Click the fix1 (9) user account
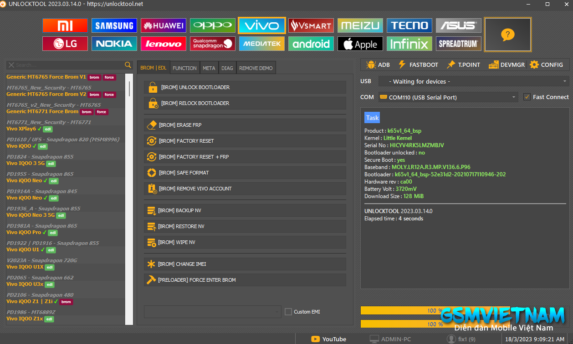This screenshot has width=573, height=344. [461, 339]
